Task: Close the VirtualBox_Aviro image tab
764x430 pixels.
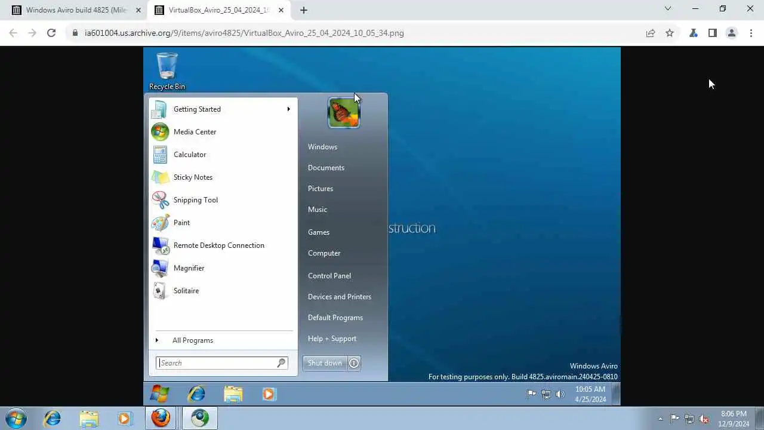Action: [x=281, y=10]
